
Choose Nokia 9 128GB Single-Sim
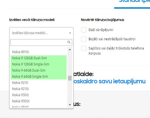click(x=38, y=64)
